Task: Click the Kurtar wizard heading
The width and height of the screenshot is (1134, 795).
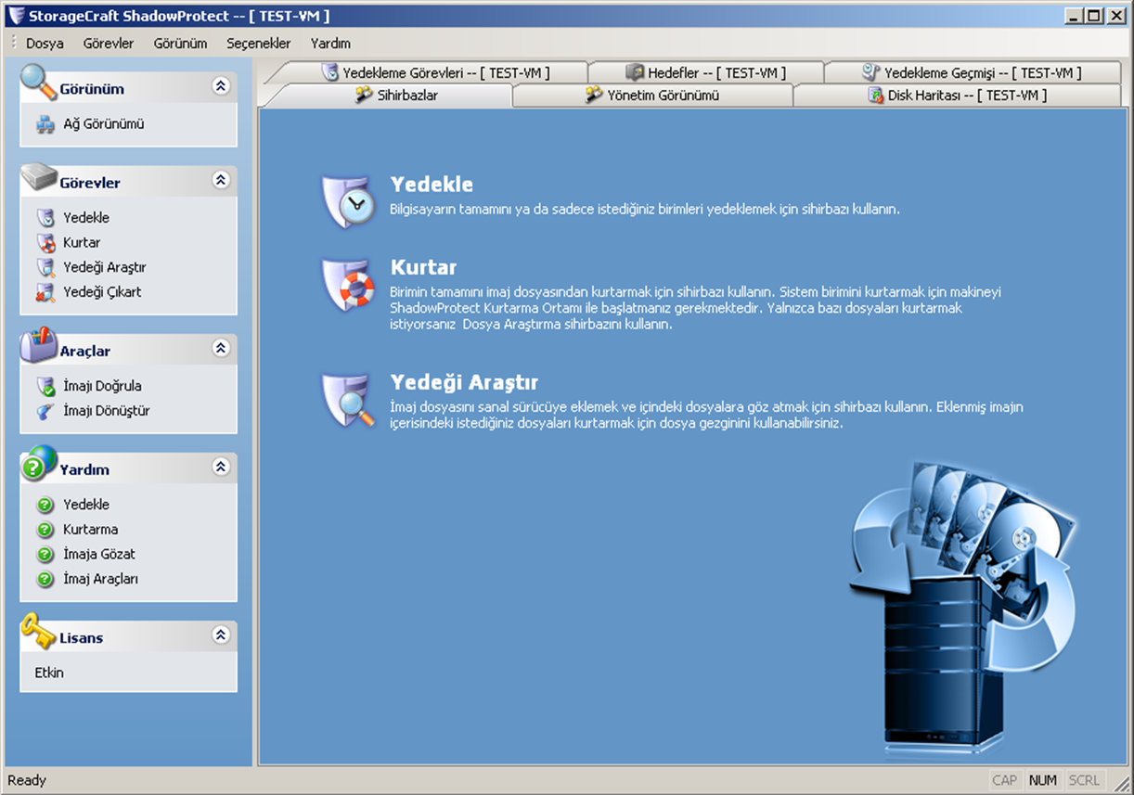Action: tap(423, 267)
